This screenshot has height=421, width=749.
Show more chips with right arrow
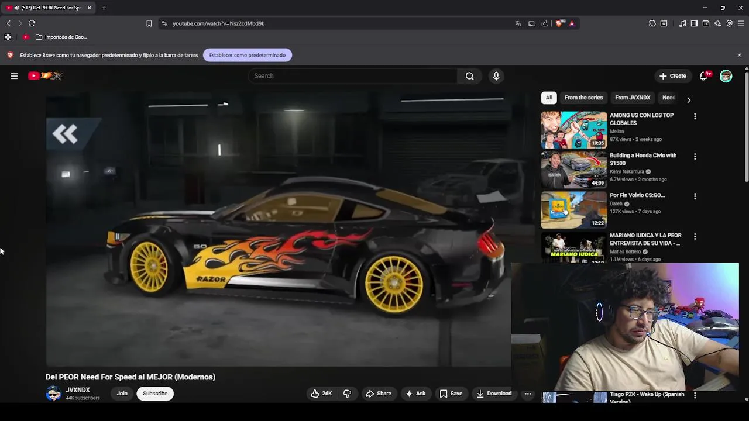click(x=689, y=100)
